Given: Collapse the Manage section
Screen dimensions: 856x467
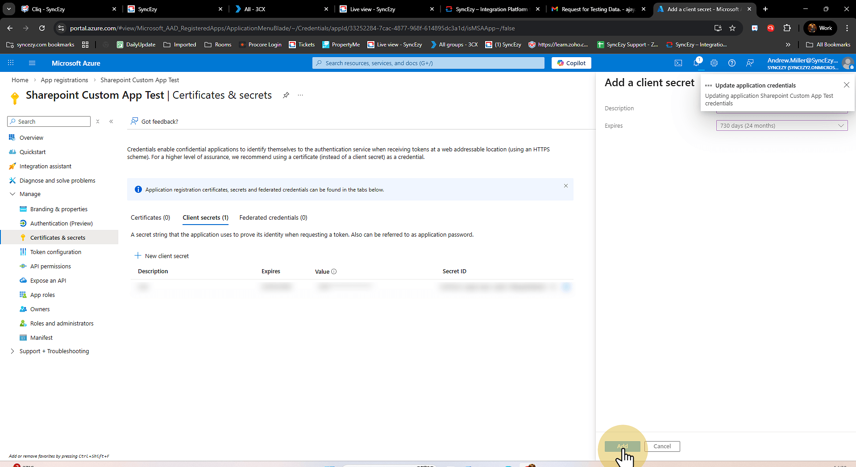Looking at the screenshot, I should pyautogui.click(x=12, y=194).
